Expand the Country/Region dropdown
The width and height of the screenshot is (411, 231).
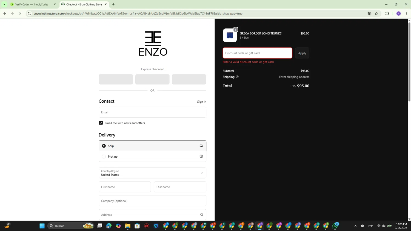pyautogui.click(x=152, y=173)
